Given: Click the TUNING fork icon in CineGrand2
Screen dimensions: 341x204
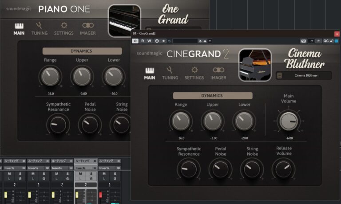Looking at the screenshot, I should coord(170,70).
